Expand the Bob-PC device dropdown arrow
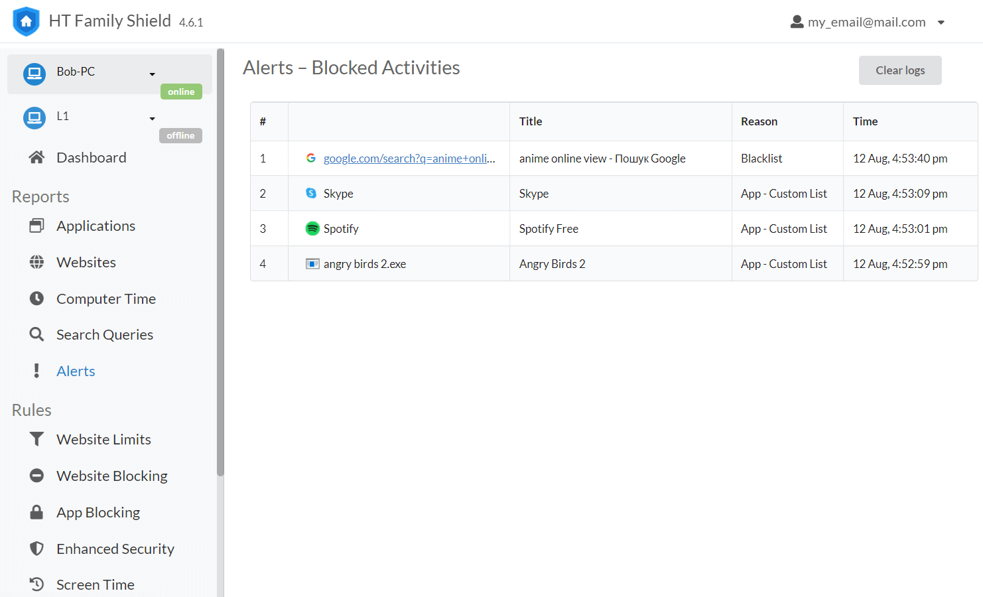This screenshot has width=983, height=597. point(152,74)
